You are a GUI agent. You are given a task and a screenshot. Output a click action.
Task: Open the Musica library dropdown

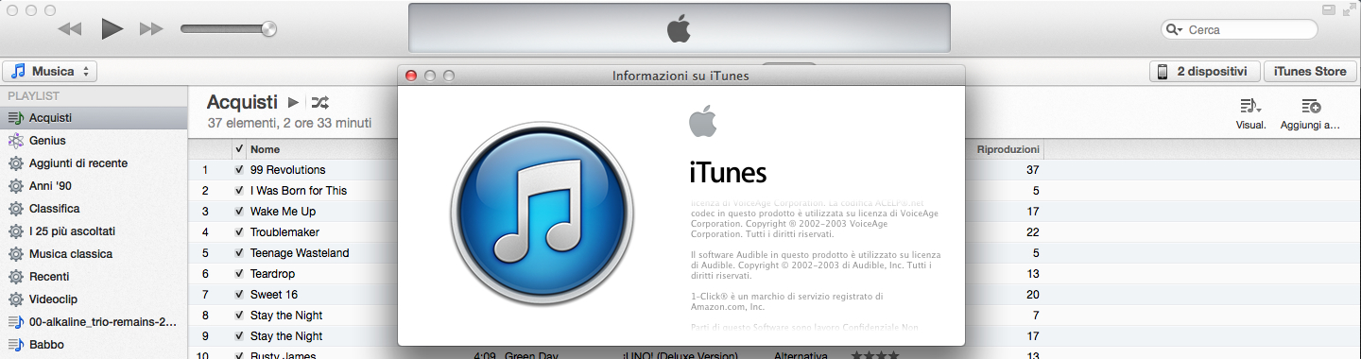click(51, 72)
